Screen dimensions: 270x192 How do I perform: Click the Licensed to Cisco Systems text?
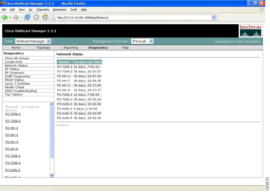click(237, 41)
